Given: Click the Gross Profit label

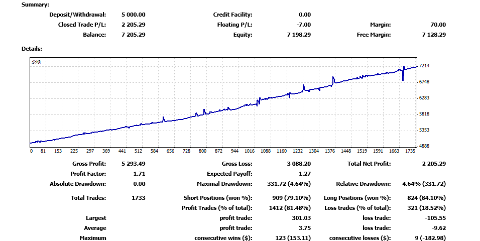Looking at the screenshot, I should tap(89, 164).
